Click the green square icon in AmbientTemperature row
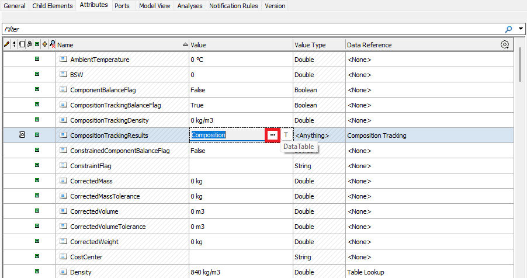Image resolution: width=527 pixels, height=278 pixels. (x=37, y=59)
